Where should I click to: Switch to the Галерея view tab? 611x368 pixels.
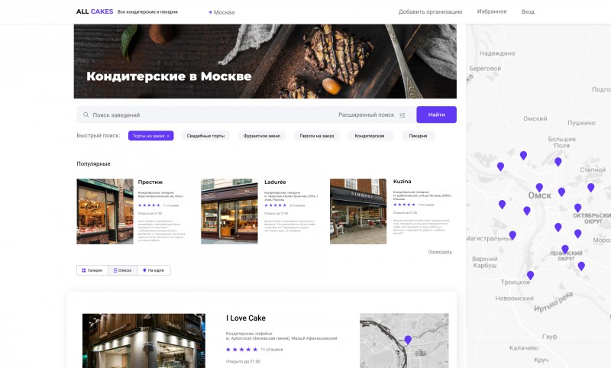(92, 270)
